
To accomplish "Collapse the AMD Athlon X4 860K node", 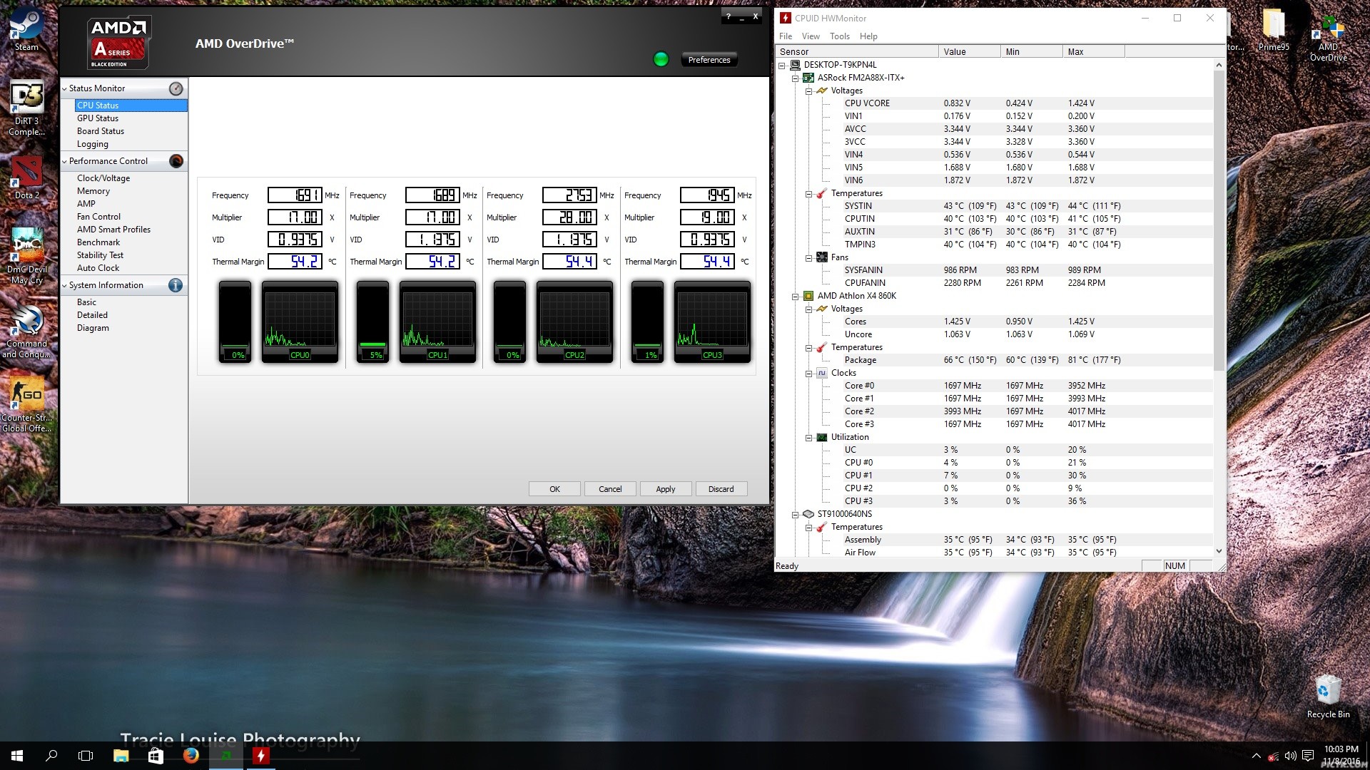I will pos(795,296).
